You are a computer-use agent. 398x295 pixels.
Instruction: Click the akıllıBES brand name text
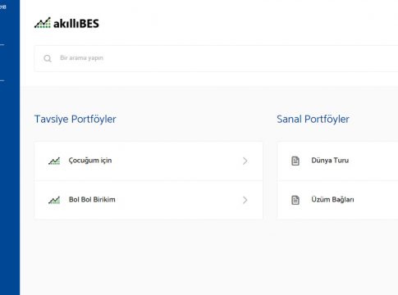pyautogui.click(x=76, y=24)
